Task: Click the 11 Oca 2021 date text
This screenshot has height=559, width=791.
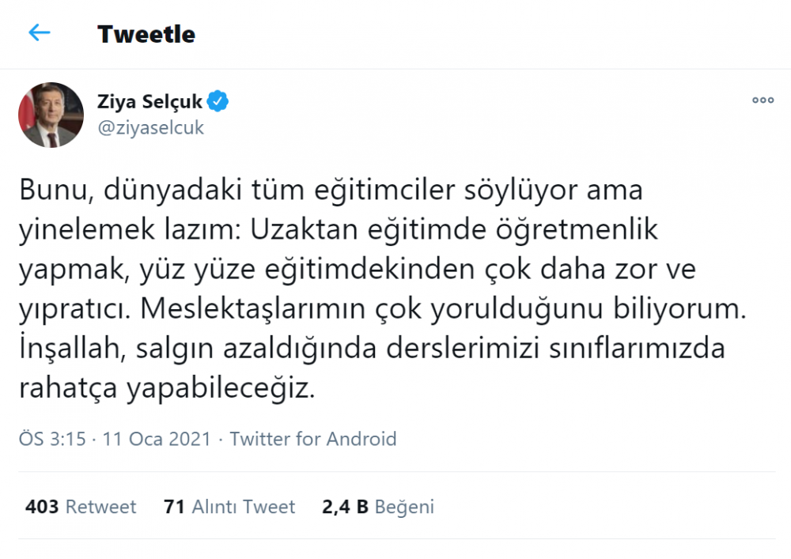Action: (154, 439)
